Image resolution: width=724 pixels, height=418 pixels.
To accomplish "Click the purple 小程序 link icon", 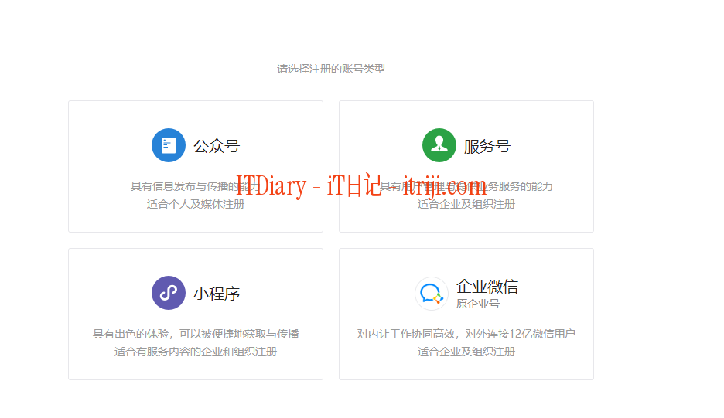I will pos(169,293).
